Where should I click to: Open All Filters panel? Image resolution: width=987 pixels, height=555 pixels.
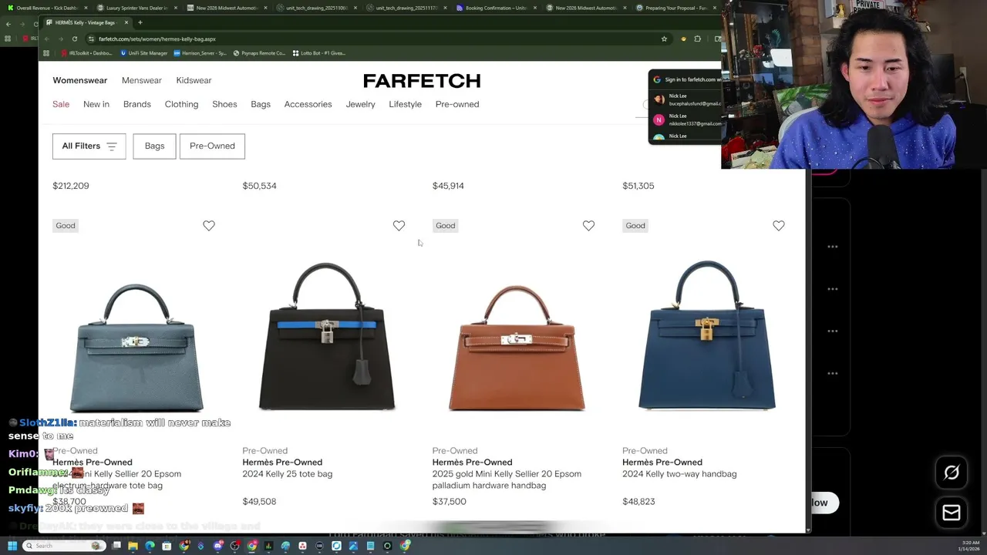click(x=89, y=146)
